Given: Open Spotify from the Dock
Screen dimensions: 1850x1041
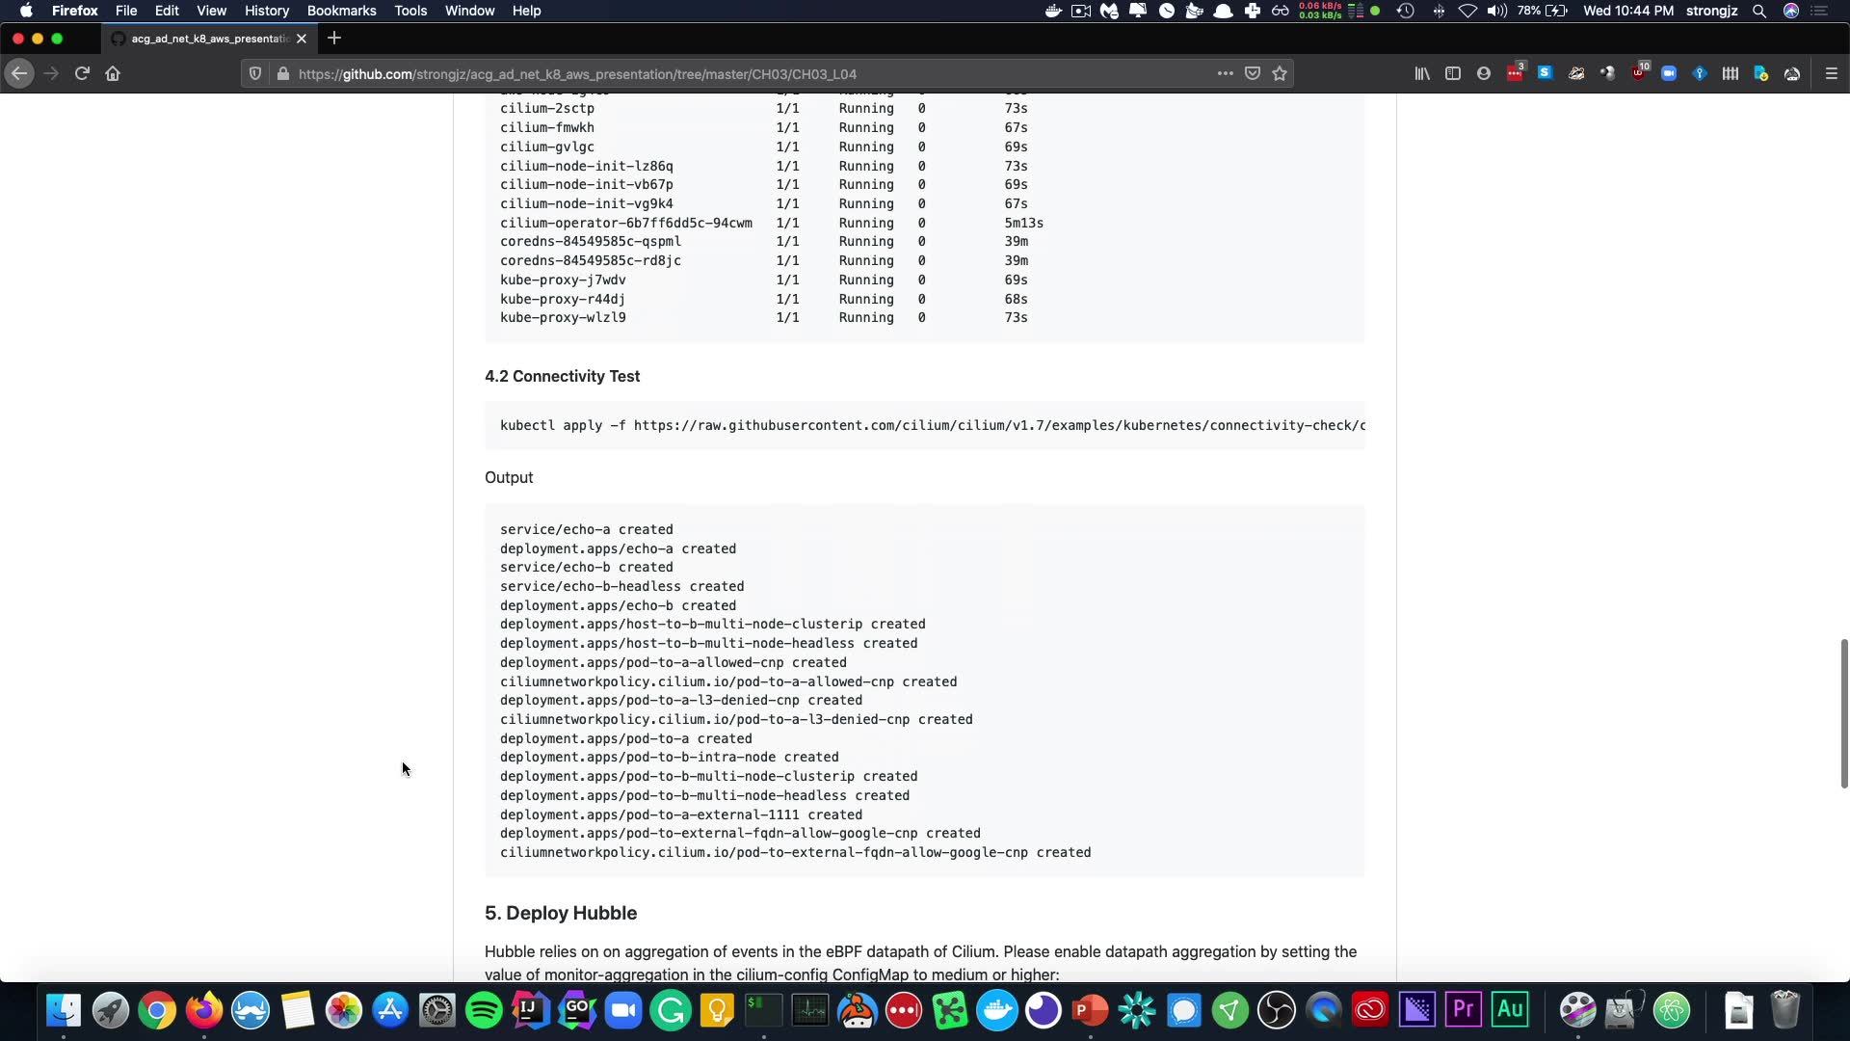Looking at the screenshot, I should tap(484, 1010).
